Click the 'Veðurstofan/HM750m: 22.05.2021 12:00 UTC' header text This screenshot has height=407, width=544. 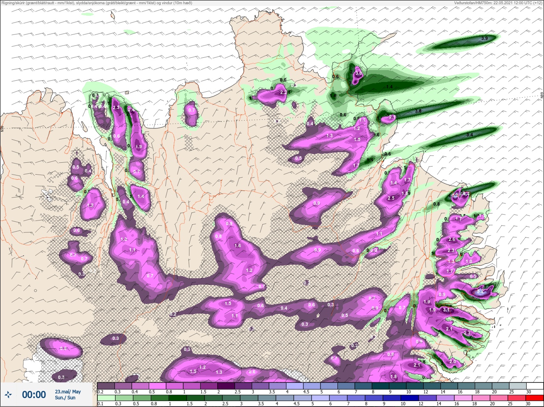[498, 3]
